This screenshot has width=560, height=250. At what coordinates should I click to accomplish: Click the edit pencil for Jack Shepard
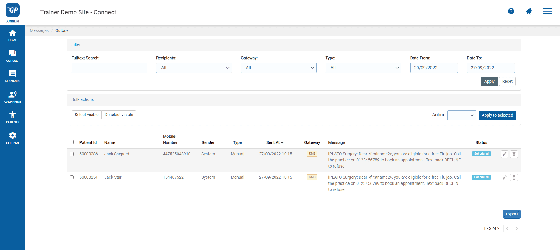click(504, 154)
